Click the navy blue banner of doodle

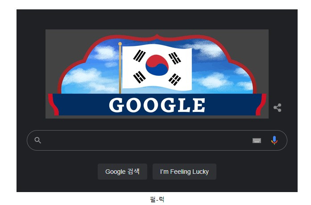[157, 105]
